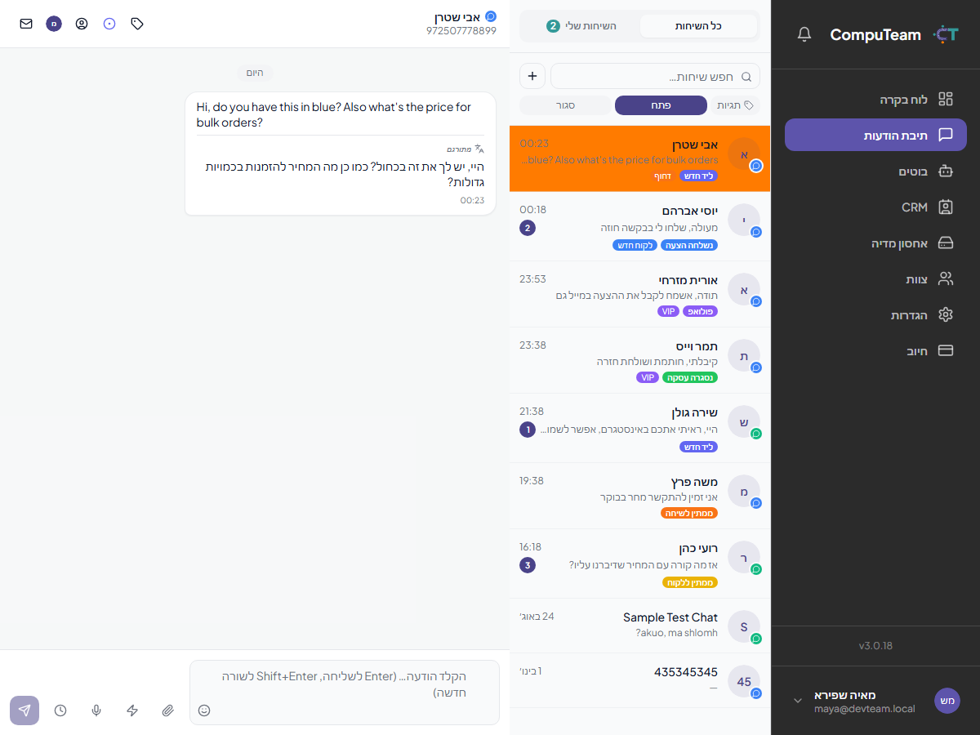
Task: Attach a file with the paperclip icon
Action: [x=168, y=710]
